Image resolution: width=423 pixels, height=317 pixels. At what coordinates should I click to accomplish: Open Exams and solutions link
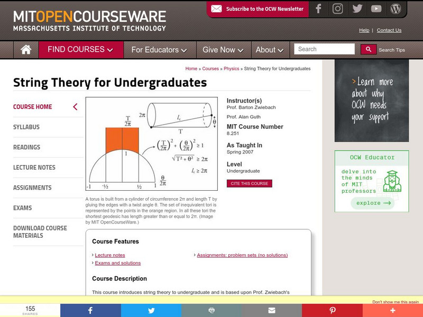118,263
